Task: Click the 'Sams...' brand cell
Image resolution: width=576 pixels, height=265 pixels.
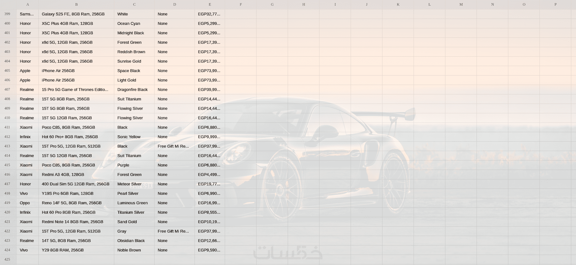Action: tap(28, 14)
